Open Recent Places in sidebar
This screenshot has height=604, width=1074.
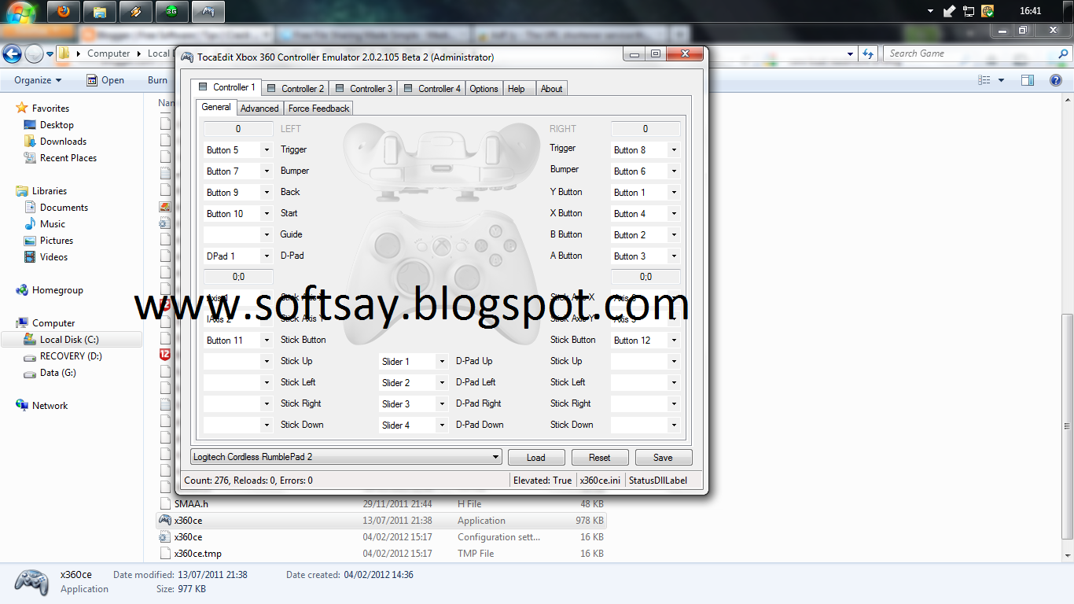[x=68, y=158]
